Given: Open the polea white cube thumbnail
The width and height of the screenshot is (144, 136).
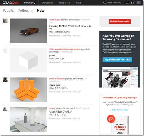Looking at the screenshot, I should pos(28,60).
